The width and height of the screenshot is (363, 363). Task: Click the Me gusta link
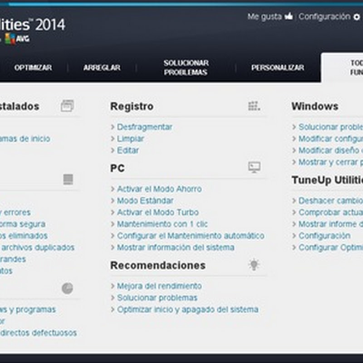click(x=265, y=17)
